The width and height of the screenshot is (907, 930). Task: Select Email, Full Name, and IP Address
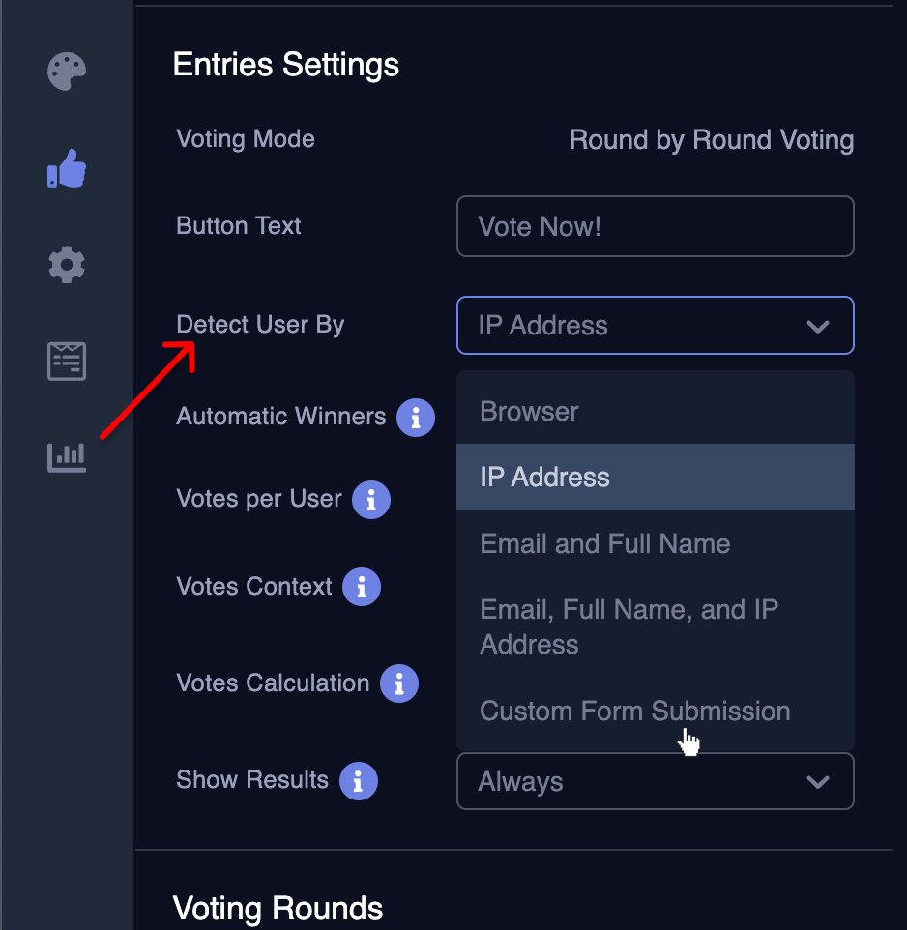pos(629,626)
